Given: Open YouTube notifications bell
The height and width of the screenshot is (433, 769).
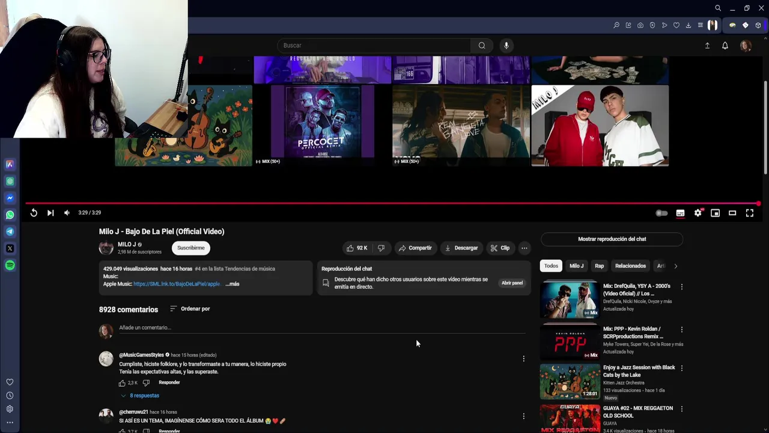Looking at the screenshot, I should tap(725, 46).
